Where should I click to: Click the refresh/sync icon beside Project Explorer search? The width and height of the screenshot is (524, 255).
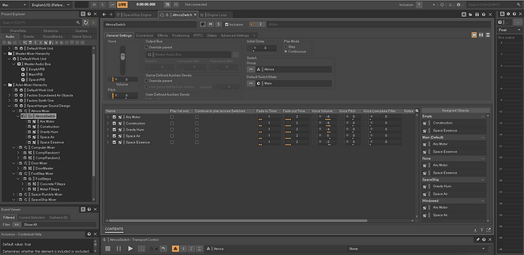[x=86, y=23]
